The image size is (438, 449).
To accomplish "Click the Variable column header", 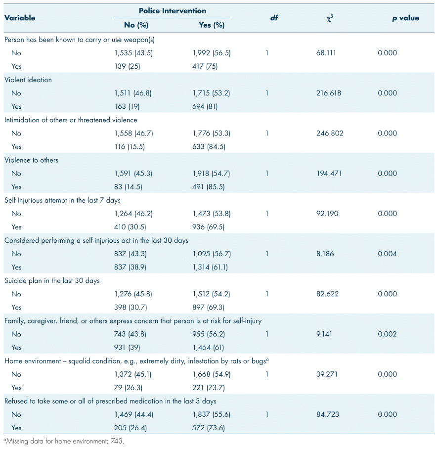I will click(x=20, y=18).
